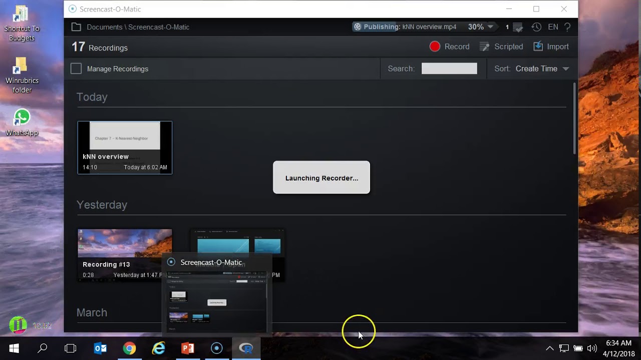This screenshot has height=360, width=641.
Task: Open the history clock icon
Action: [536, 27]
